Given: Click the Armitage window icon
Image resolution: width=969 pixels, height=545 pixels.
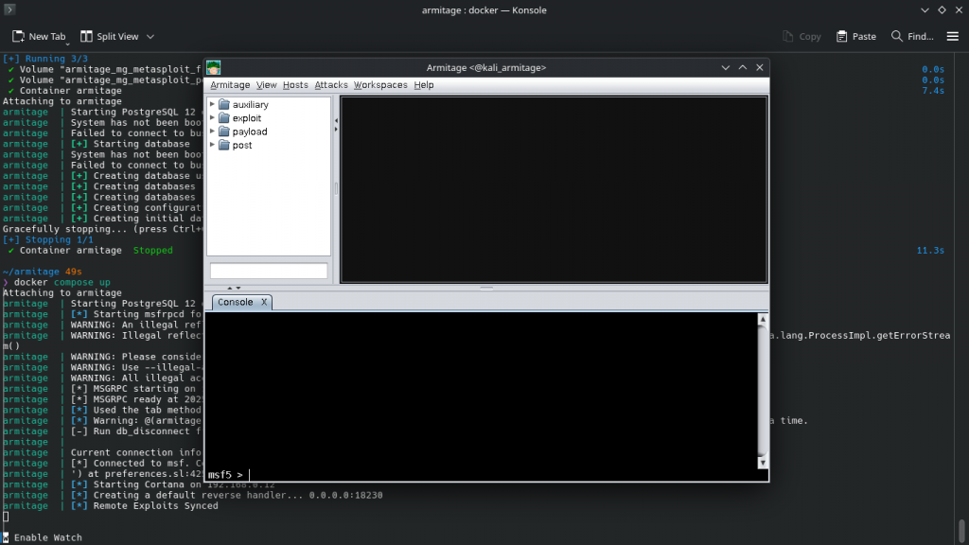Looking at the screenshot, I should click(214, 67).
